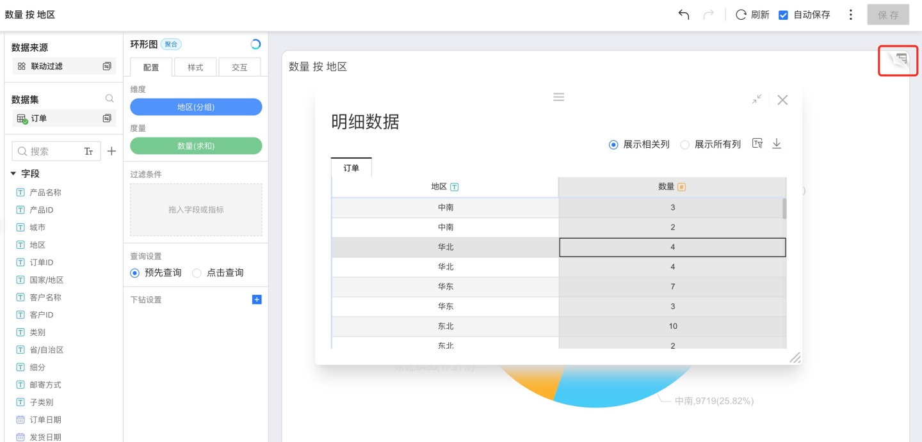Click the 保存 button

click(x=888, y=15)
